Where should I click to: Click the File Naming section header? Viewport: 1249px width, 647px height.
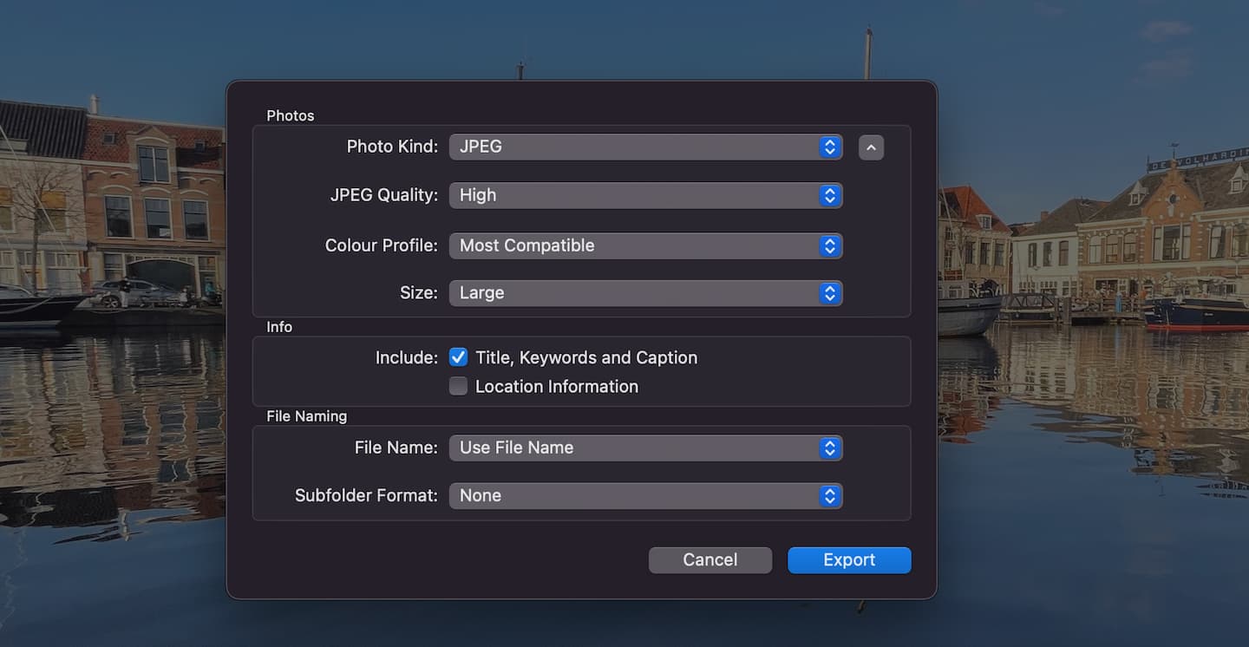point(307,416)
